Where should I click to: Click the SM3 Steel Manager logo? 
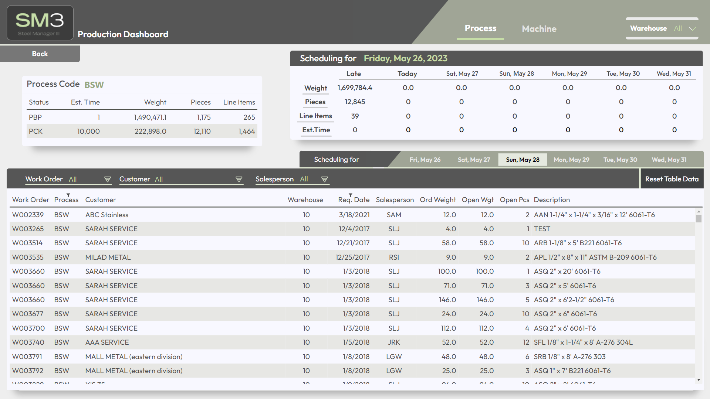click(40, 23)
